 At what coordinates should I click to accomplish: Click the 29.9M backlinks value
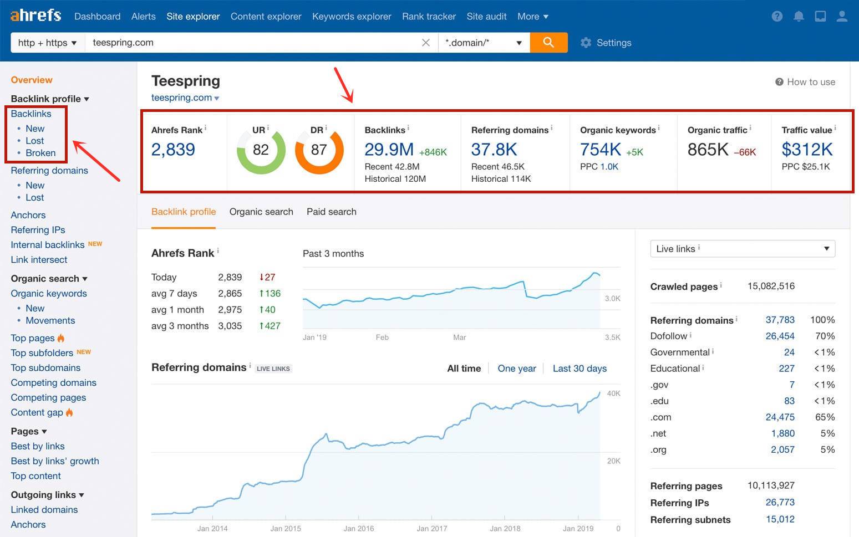point(389,150)
